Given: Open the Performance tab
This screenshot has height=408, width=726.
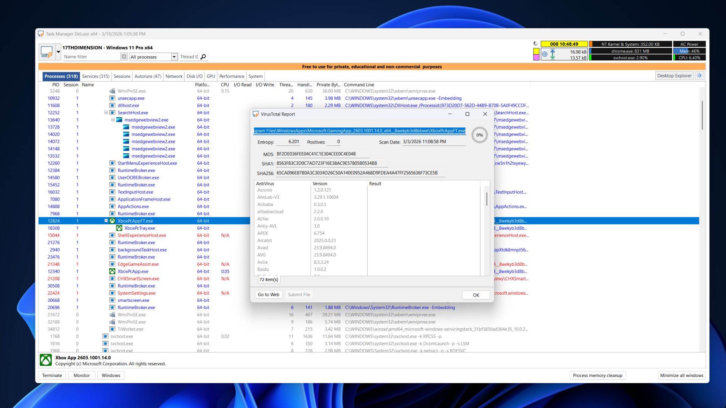Looking at the screenshot, I should click(232, 76).
